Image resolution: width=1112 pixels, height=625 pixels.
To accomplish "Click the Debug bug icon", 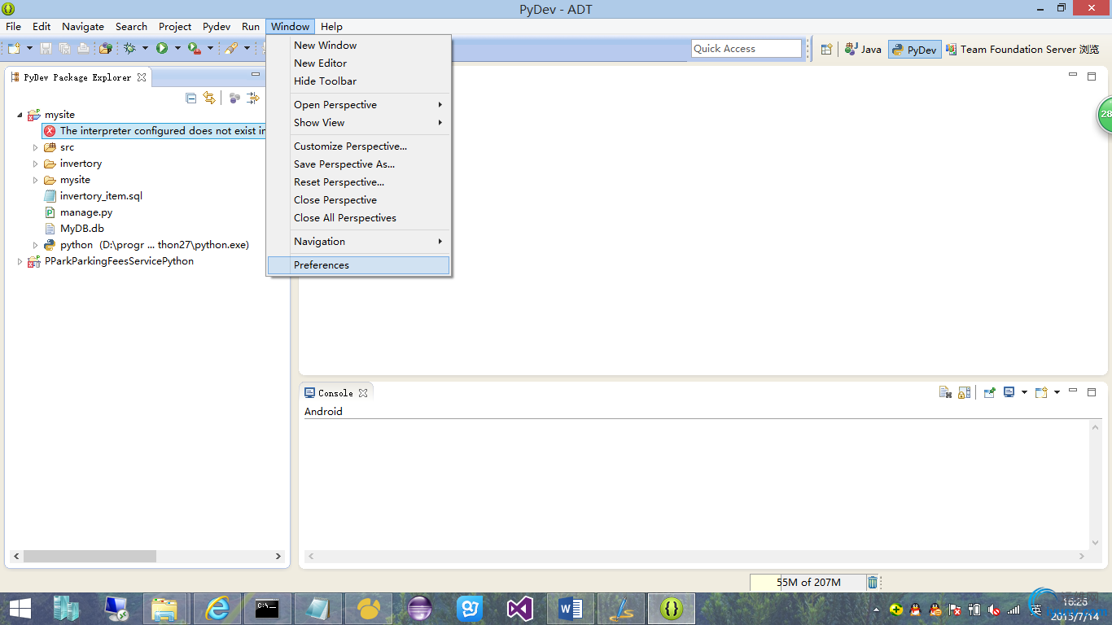I will tap(129, 49).
